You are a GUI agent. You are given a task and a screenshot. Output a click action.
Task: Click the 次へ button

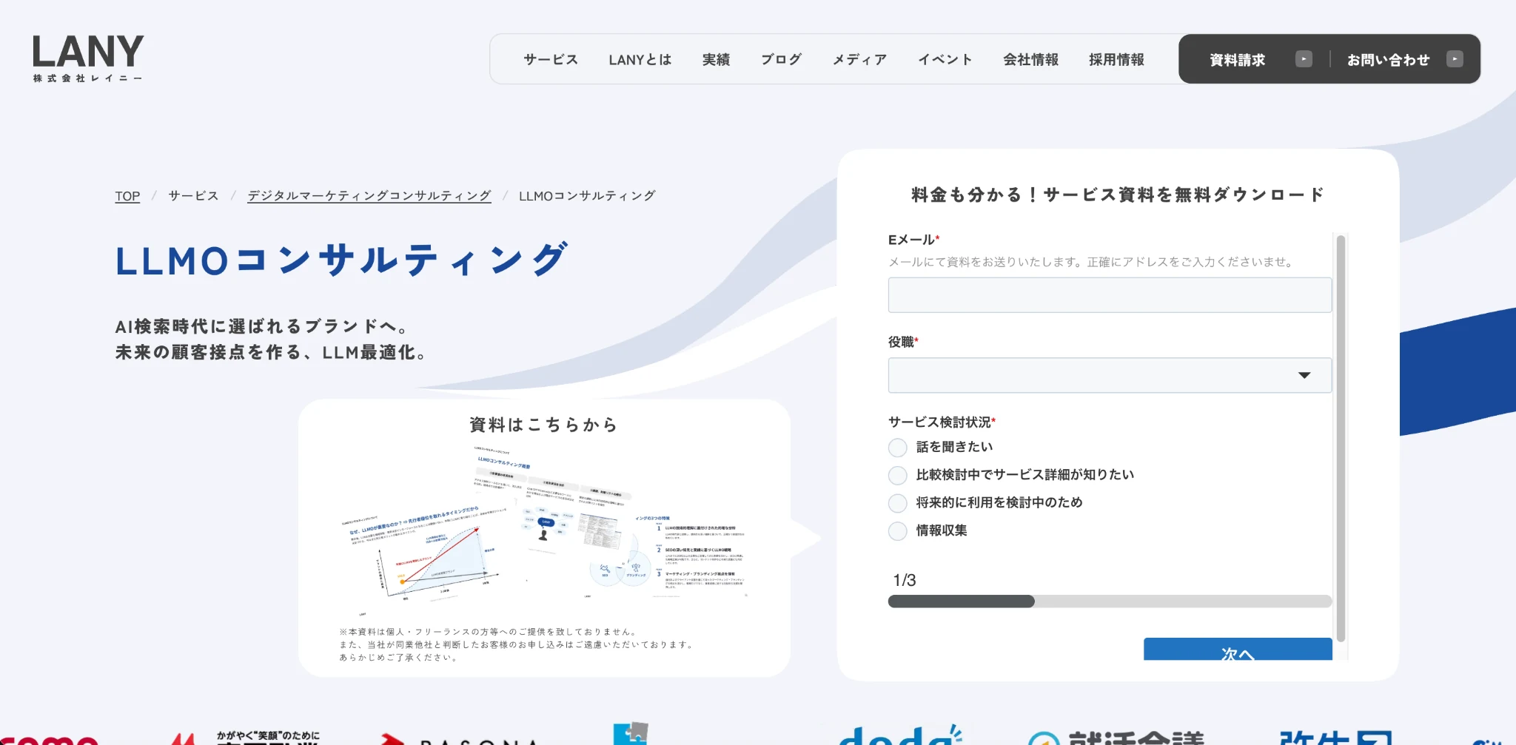coord(1238,650)
